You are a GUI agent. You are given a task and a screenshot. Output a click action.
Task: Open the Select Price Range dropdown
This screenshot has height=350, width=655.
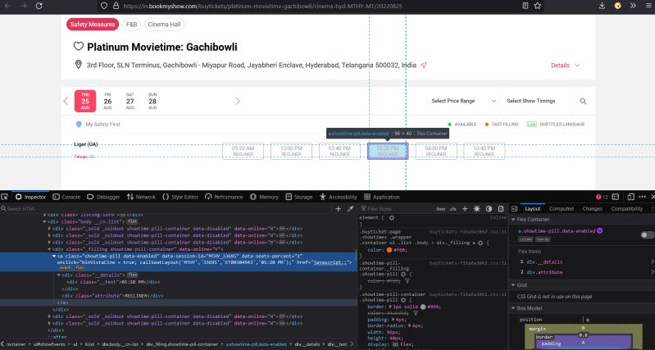(463, 101)
